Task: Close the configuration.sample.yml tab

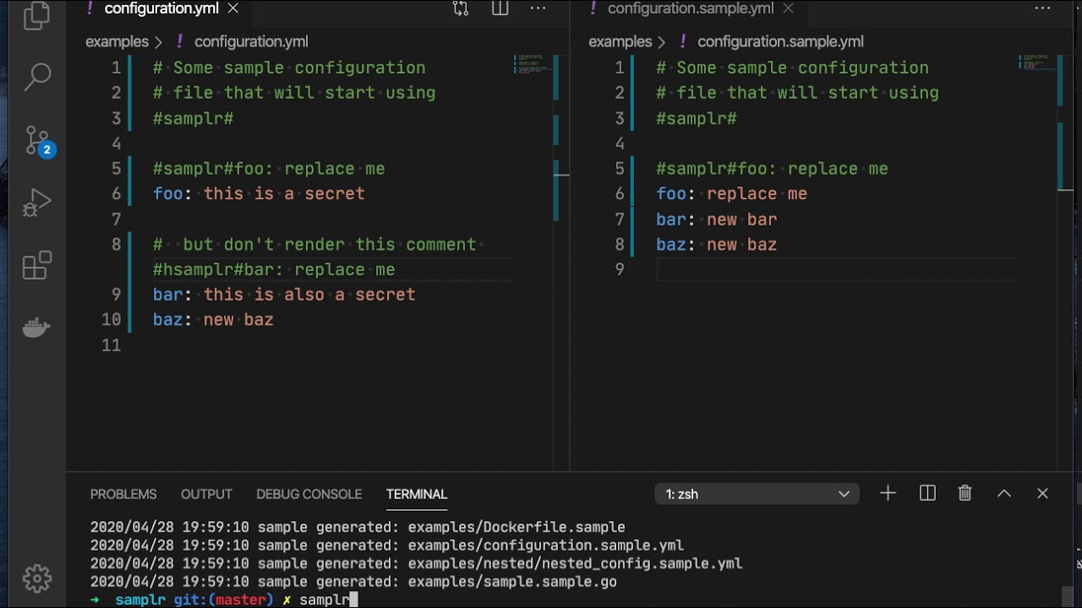Action: 788,8
